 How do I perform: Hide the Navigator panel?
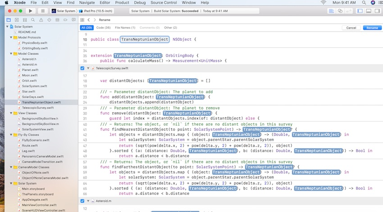point(360,10)
